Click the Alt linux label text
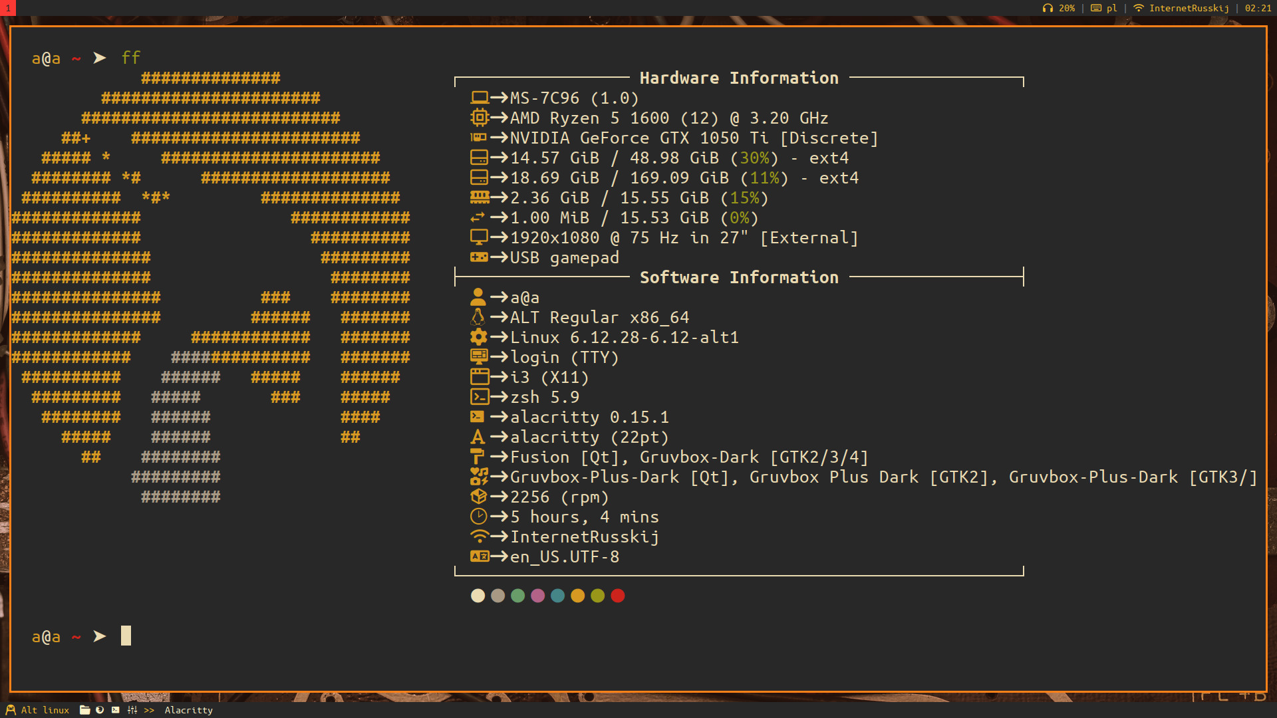Image resolution: width=1277 pixels, height=718 pixels. (45, 710)
